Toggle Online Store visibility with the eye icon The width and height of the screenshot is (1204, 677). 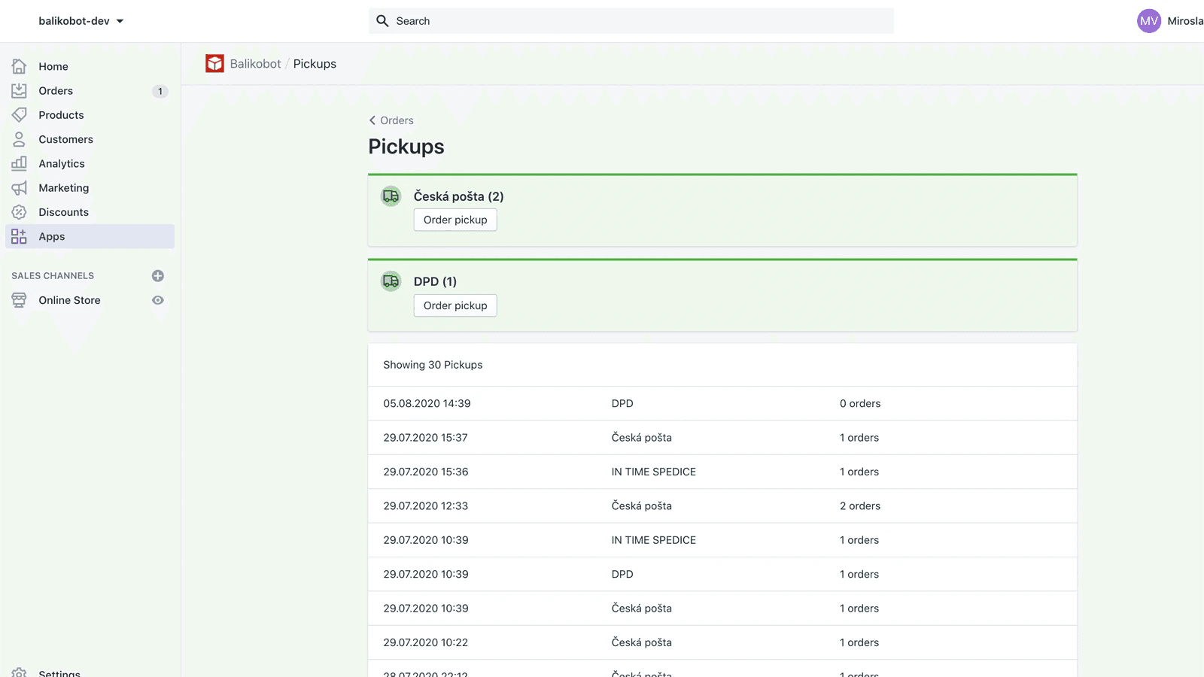point(157,299)
